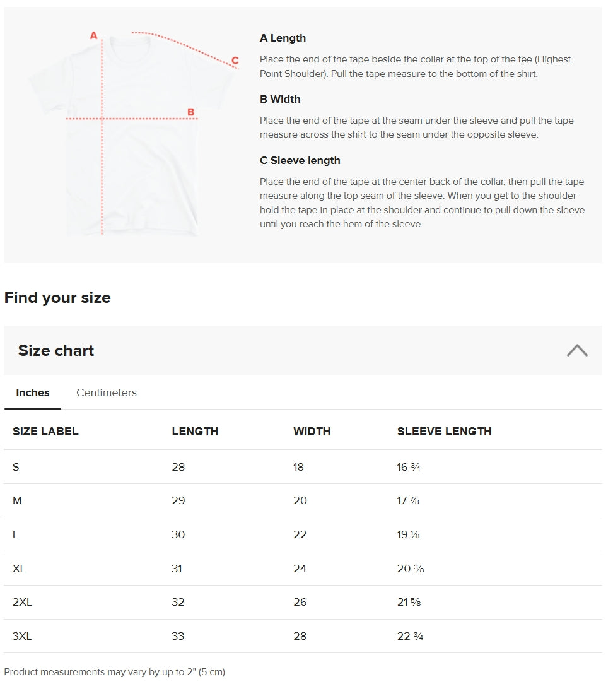
Task: Switch to the Centimeters tab
Action: pos(107,392)
